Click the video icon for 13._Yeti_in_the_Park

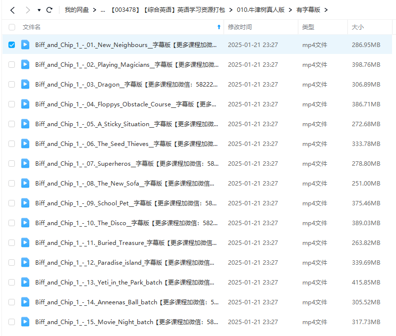[x=25, y=282]
